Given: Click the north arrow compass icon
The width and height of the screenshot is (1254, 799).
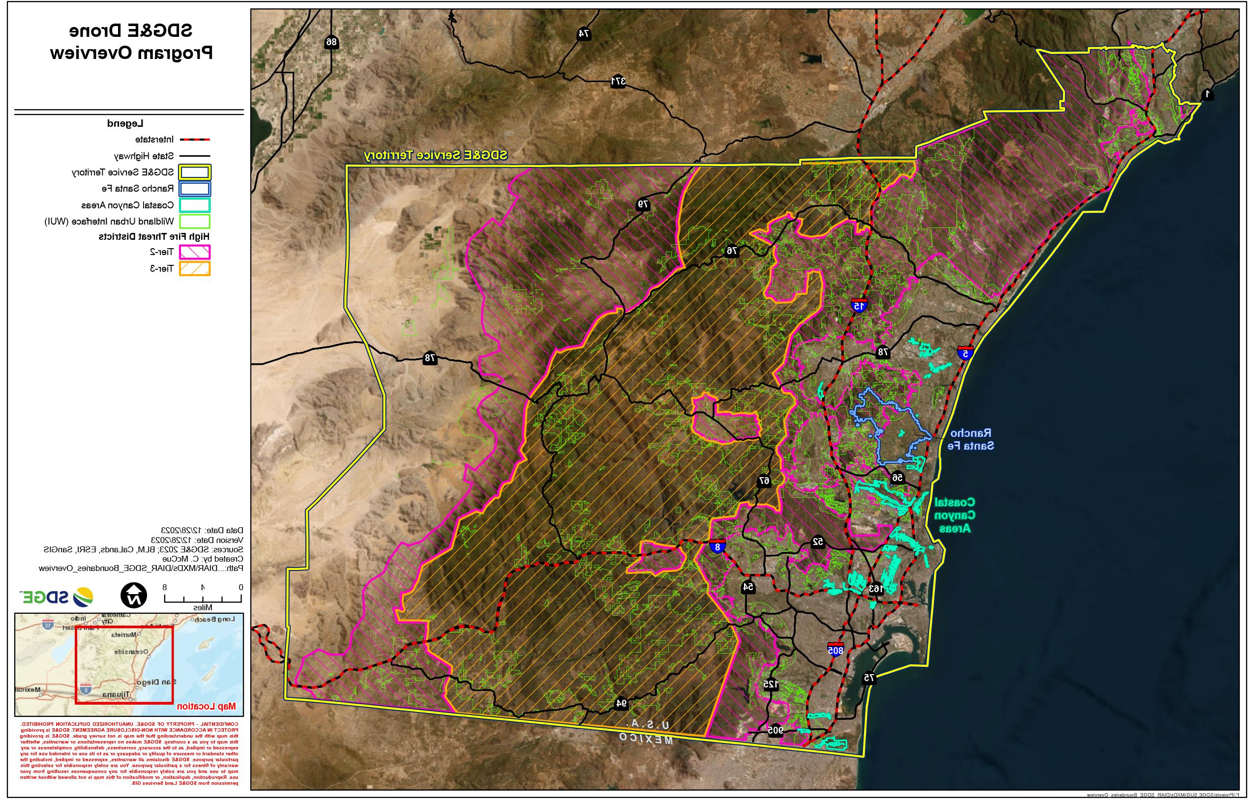Looking at the screenshot, I should (x=134, y=596).
